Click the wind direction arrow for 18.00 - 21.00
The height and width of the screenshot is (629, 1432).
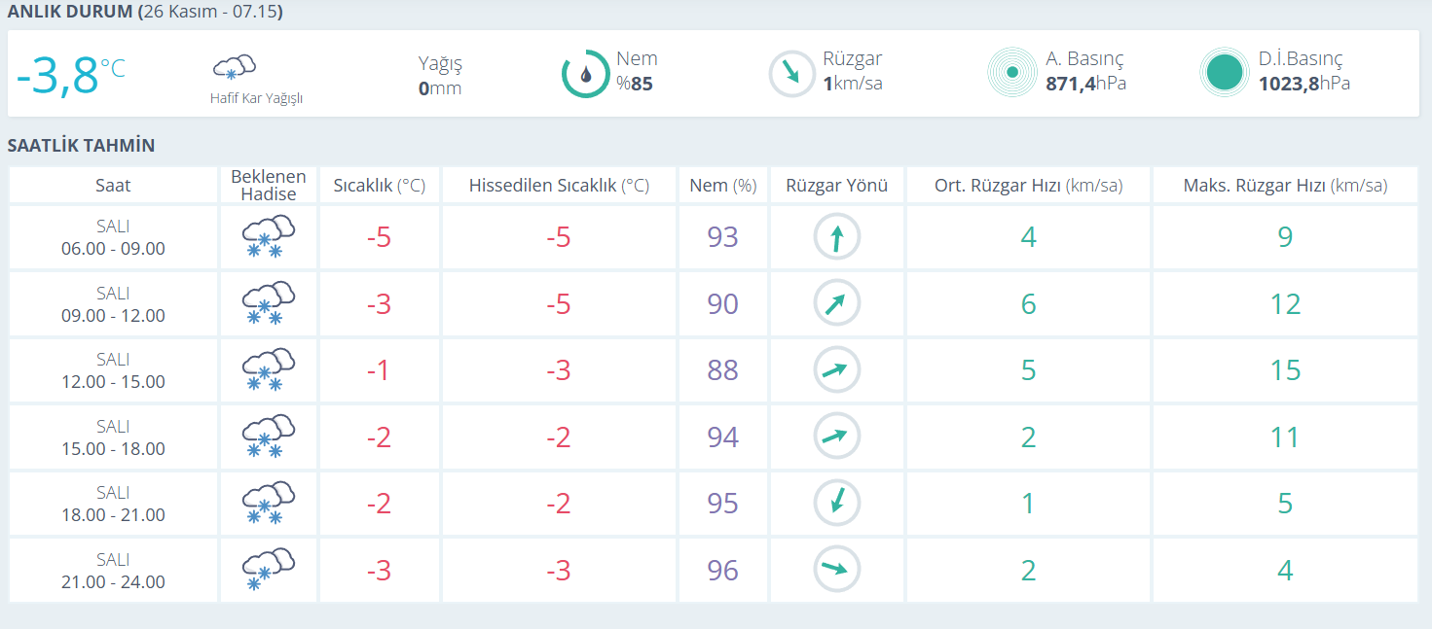[836, 504]
